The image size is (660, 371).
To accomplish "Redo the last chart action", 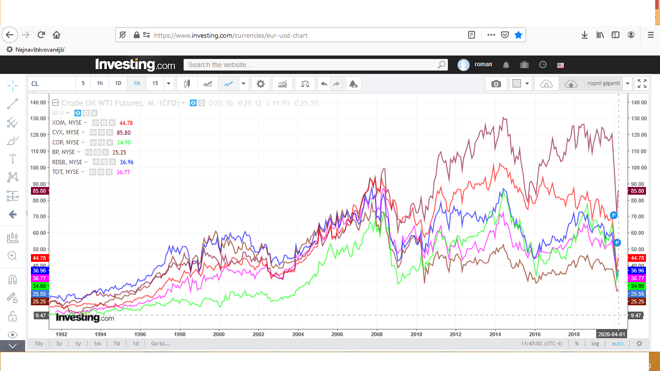I will pos(337,84).
